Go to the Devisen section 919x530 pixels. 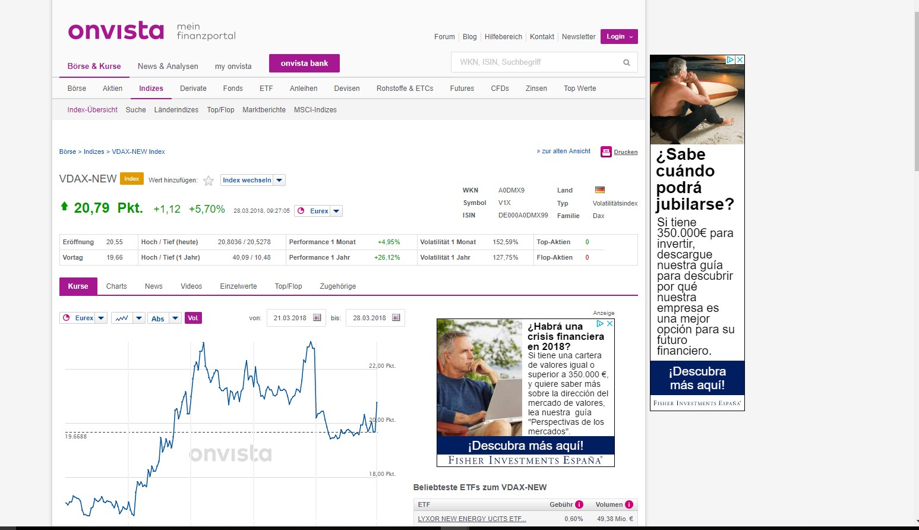(x=347, y=89)
